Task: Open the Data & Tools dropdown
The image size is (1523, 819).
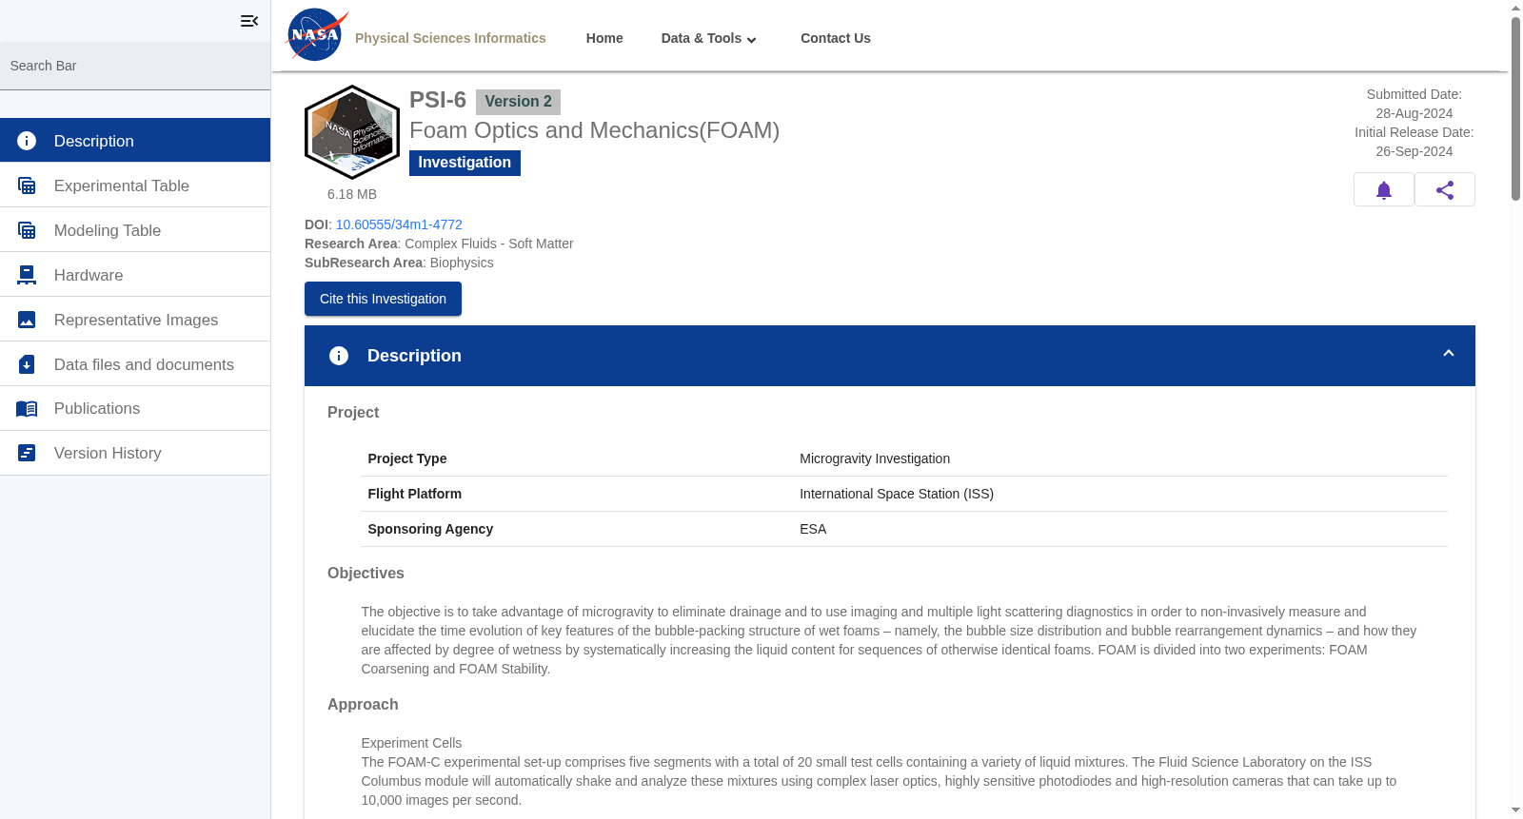Action: pos(709,38)
